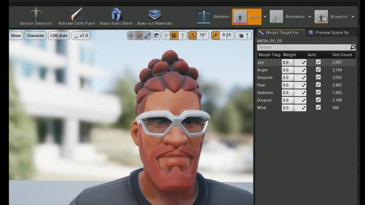Toggle rotation angle snapping icon
365x205 pixels.
(x=192, y=35)
